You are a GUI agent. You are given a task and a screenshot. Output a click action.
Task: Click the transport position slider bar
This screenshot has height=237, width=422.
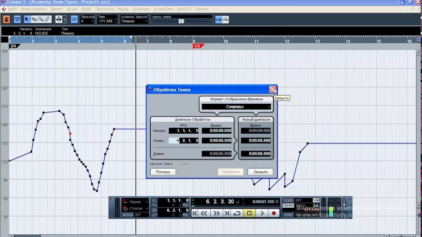coord(235,206)
